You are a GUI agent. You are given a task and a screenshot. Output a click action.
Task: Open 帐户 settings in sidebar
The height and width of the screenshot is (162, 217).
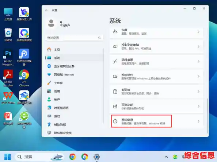(74, 100)
